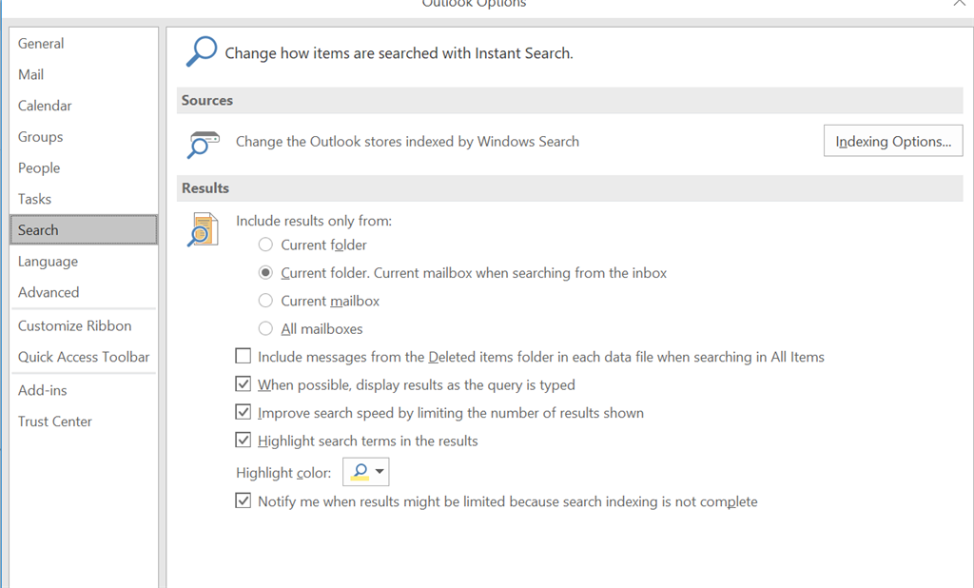Select Current folder, mailbox from inbox option

(x=265, y=272)
